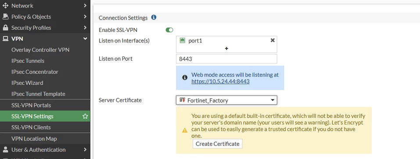The image size is (420, 159).
Task: Click the Fortinet_Factory certificate icon
Action: pyautogui.click(x=183, y=100)
